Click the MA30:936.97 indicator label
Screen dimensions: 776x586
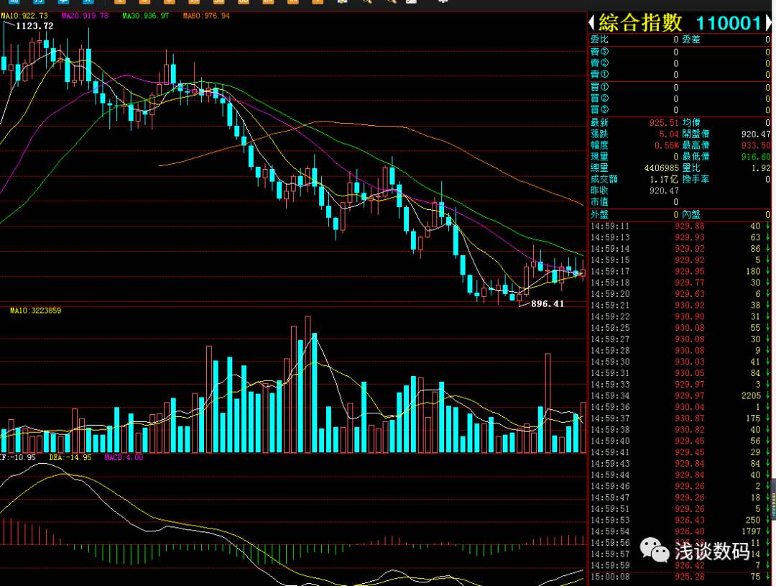pyautogui.click(x=145, y=16)
